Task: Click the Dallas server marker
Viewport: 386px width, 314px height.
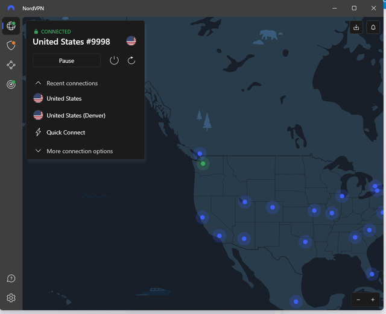Action: click(x=305, y=242)
